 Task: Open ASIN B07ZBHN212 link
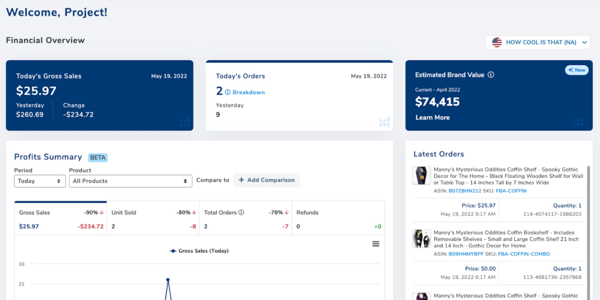465,191
